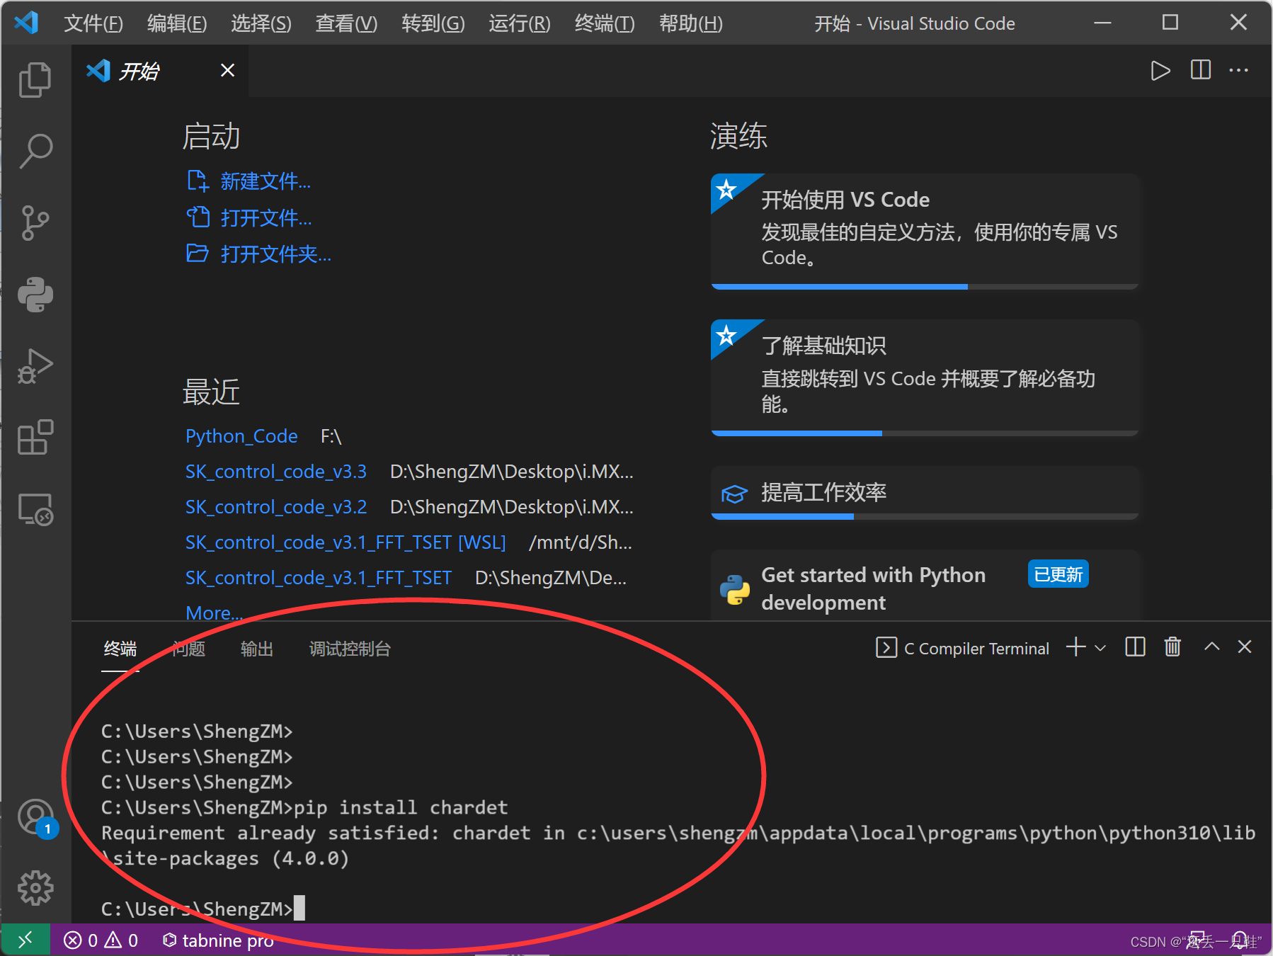Open the Run and Debug view
1273x956 pixels.
[x=35, y=366]
